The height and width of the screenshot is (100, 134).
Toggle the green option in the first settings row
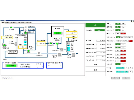tap(118, 24)
